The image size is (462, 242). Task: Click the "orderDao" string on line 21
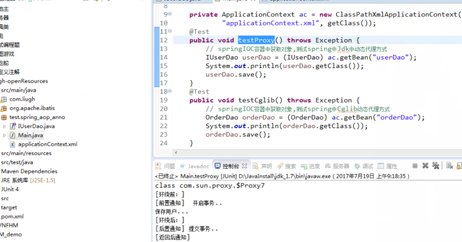tap(397, 117)
